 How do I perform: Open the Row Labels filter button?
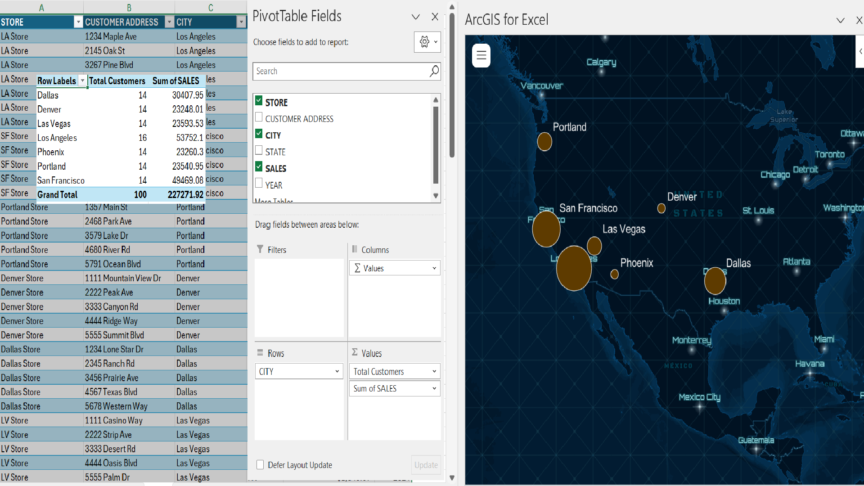(82, 81)
